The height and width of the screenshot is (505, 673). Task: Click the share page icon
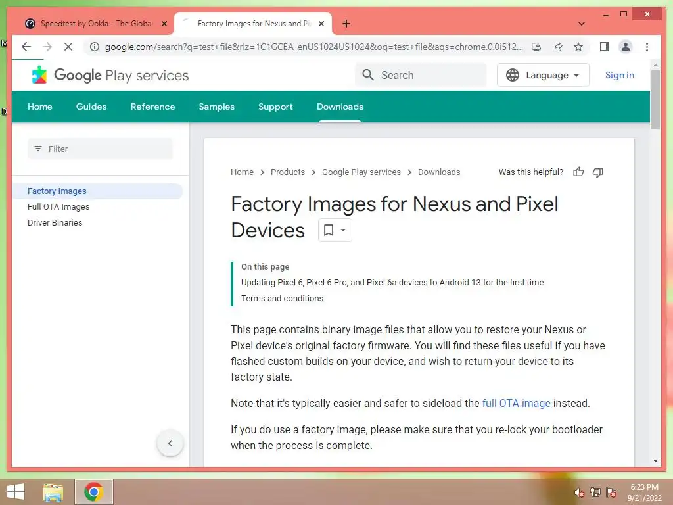(557, 47)
